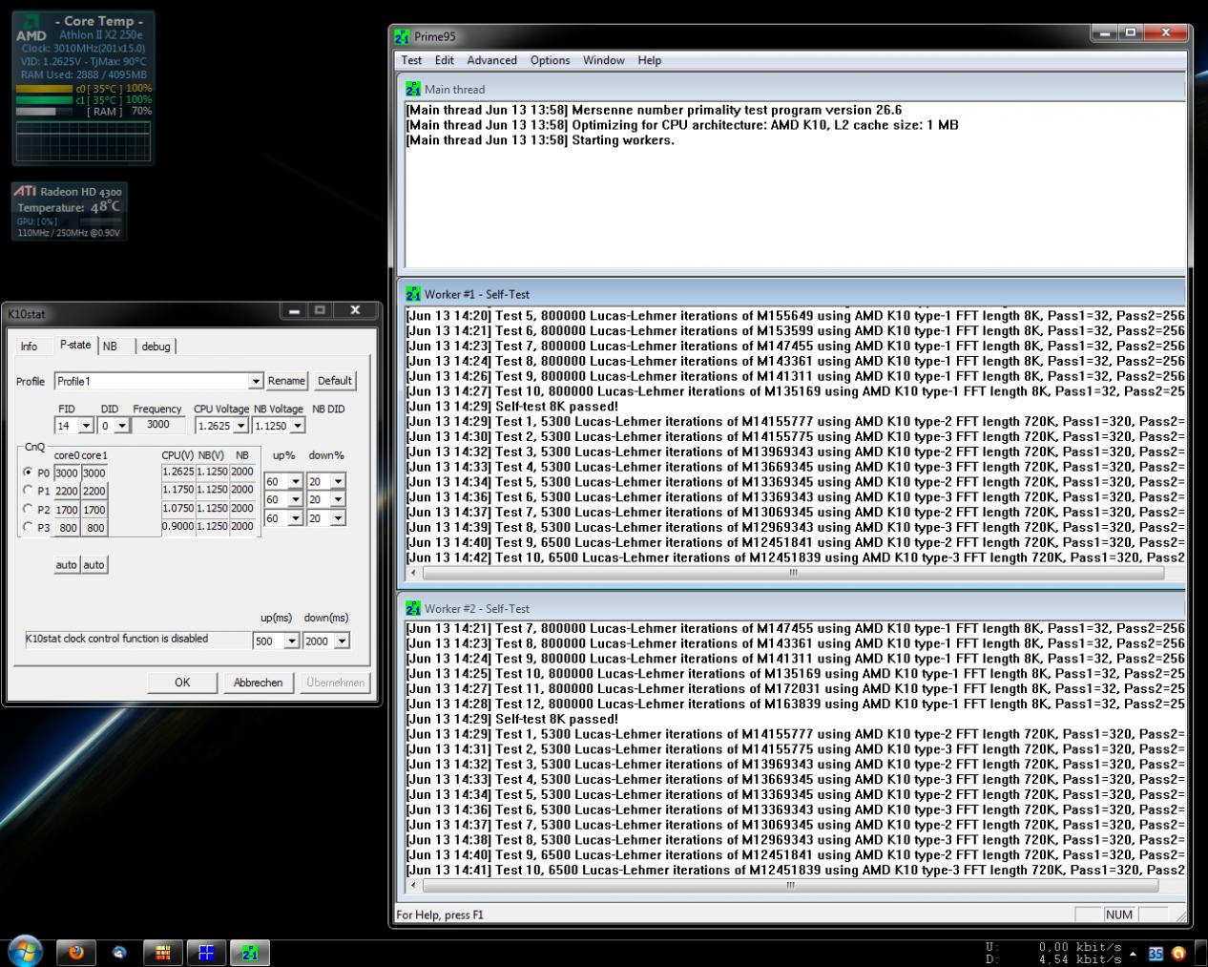Open the DID dropdown showing 0
The height and width of the screenshot is (967, 1208).
point(121,426)
